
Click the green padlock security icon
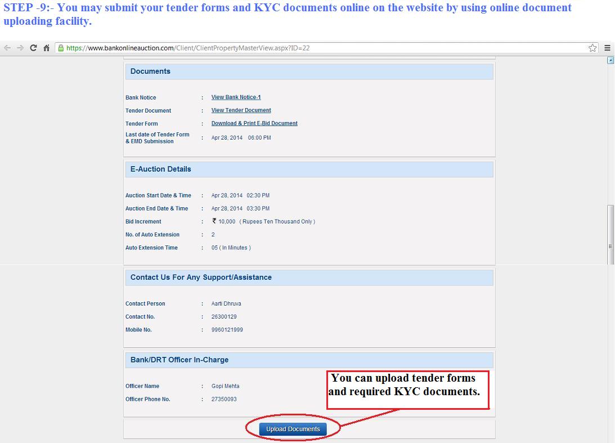(x=61, y=48)
